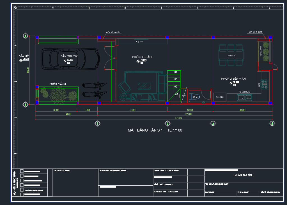This screenshot has width=287, height=205.
Task: Select the green 5000 vertical dimension text
Action: point(27,70)
